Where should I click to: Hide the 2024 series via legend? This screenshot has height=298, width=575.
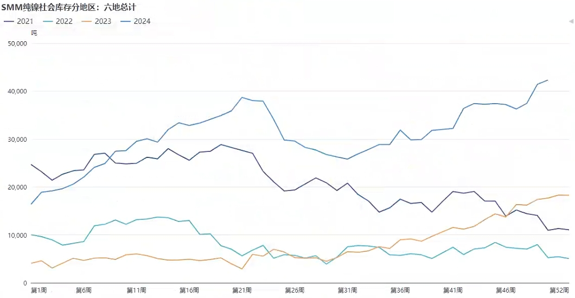(x=142, y=21)
